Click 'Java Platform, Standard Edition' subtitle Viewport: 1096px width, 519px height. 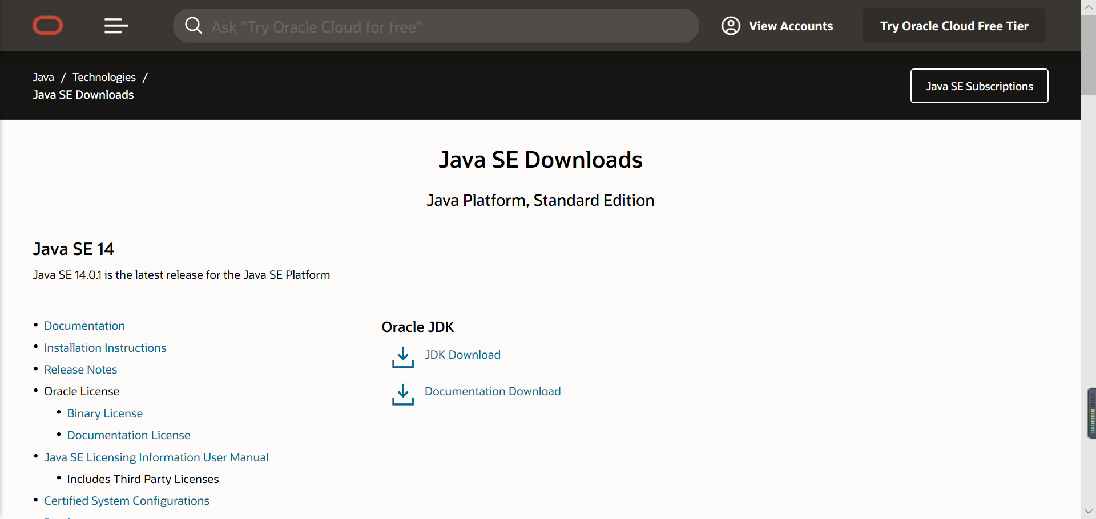click(x=541, y=200)
